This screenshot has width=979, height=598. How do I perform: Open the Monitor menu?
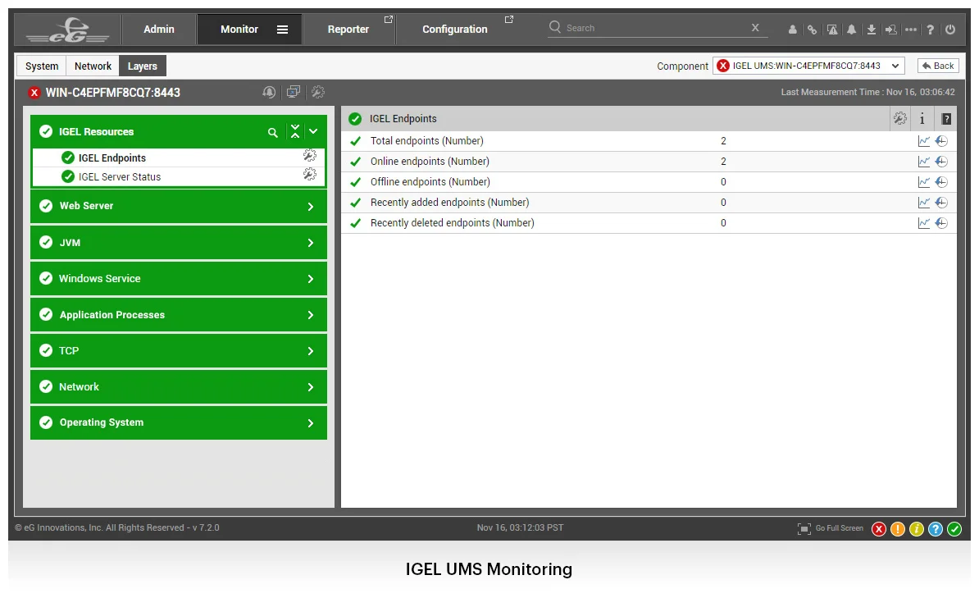pos(239,30)
